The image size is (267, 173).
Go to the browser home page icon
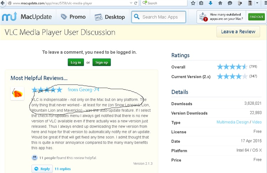point(220,3)
